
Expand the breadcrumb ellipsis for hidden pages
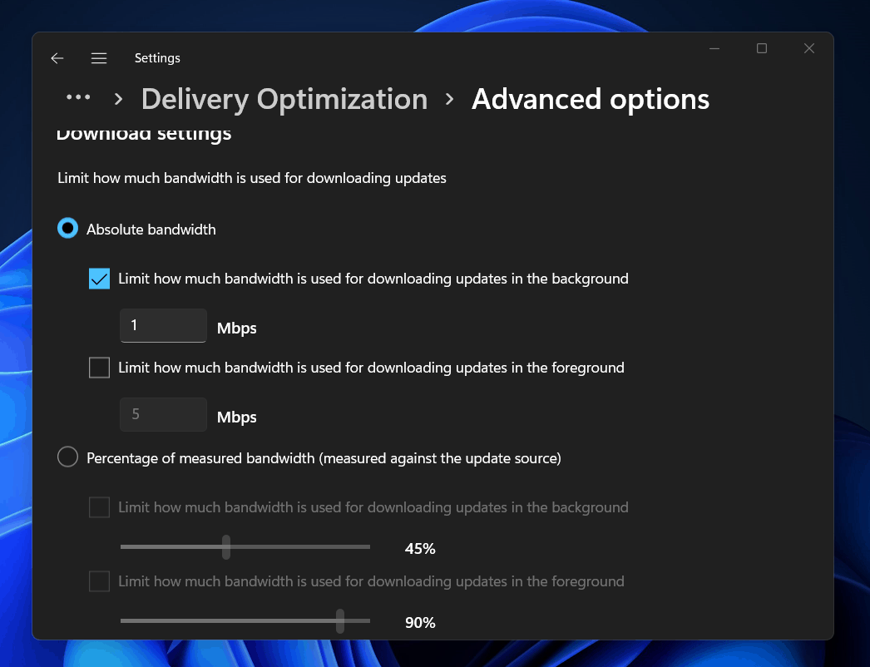pyautogui.click(x=78, y=98)
